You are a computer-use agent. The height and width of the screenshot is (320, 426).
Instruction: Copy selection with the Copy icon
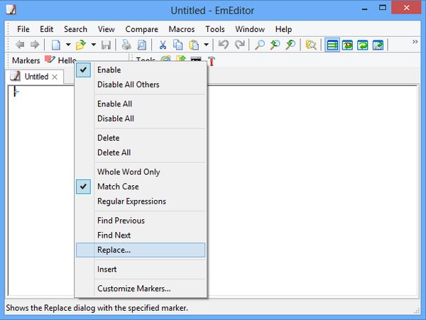(178, 45)
